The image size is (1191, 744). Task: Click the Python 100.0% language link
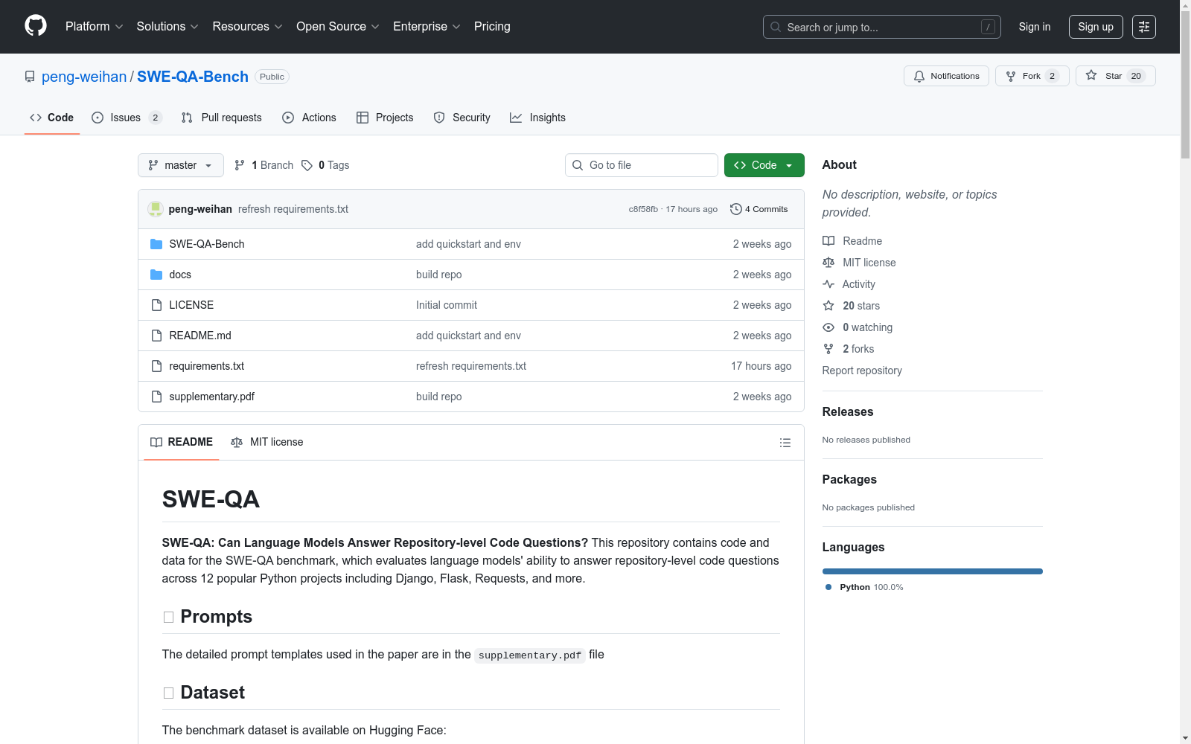(864, 587)
